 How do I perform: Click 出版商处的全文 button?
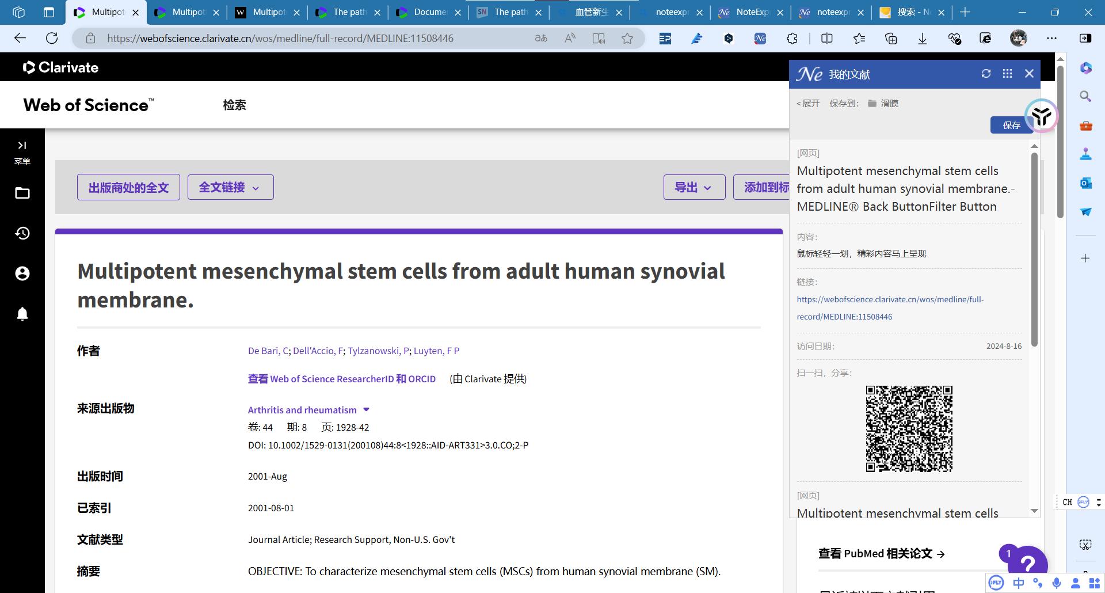(128, 187)
